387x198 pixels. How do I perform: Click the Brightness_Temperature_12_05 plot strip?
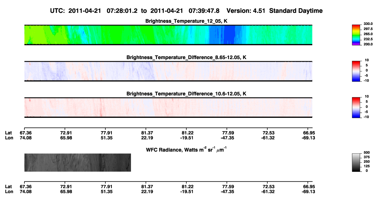168,35
